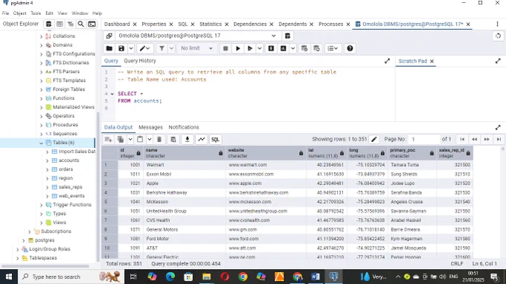
Task: Expand the Query editor panel
Action: [387, 61]
